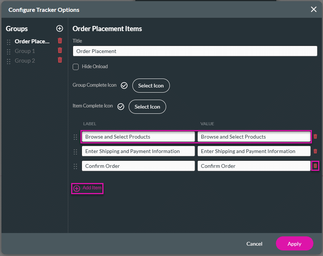Add a new item with Add Item
This screenshot has width=323, height=256.
87,188
